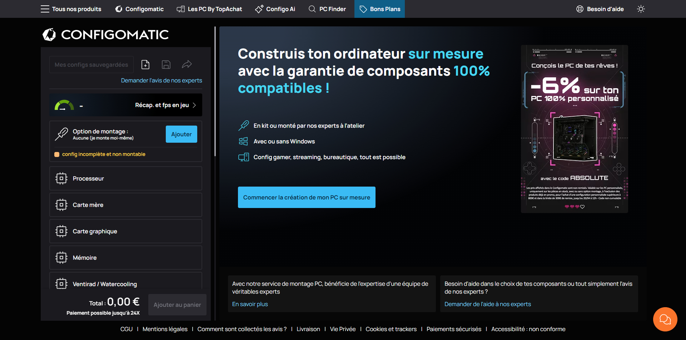Open Paiements sécurisés footer link

454,329
